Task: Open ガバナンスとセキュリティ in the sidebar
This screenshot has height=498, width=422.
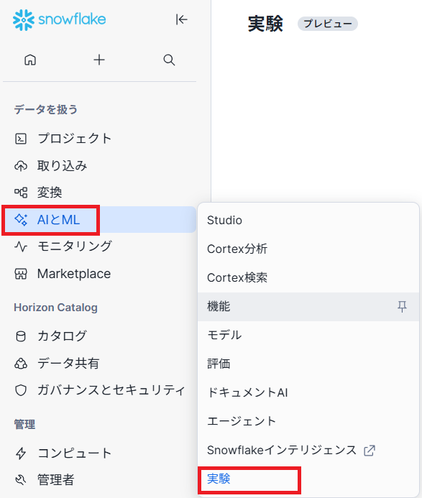Action: click(99, 390)
